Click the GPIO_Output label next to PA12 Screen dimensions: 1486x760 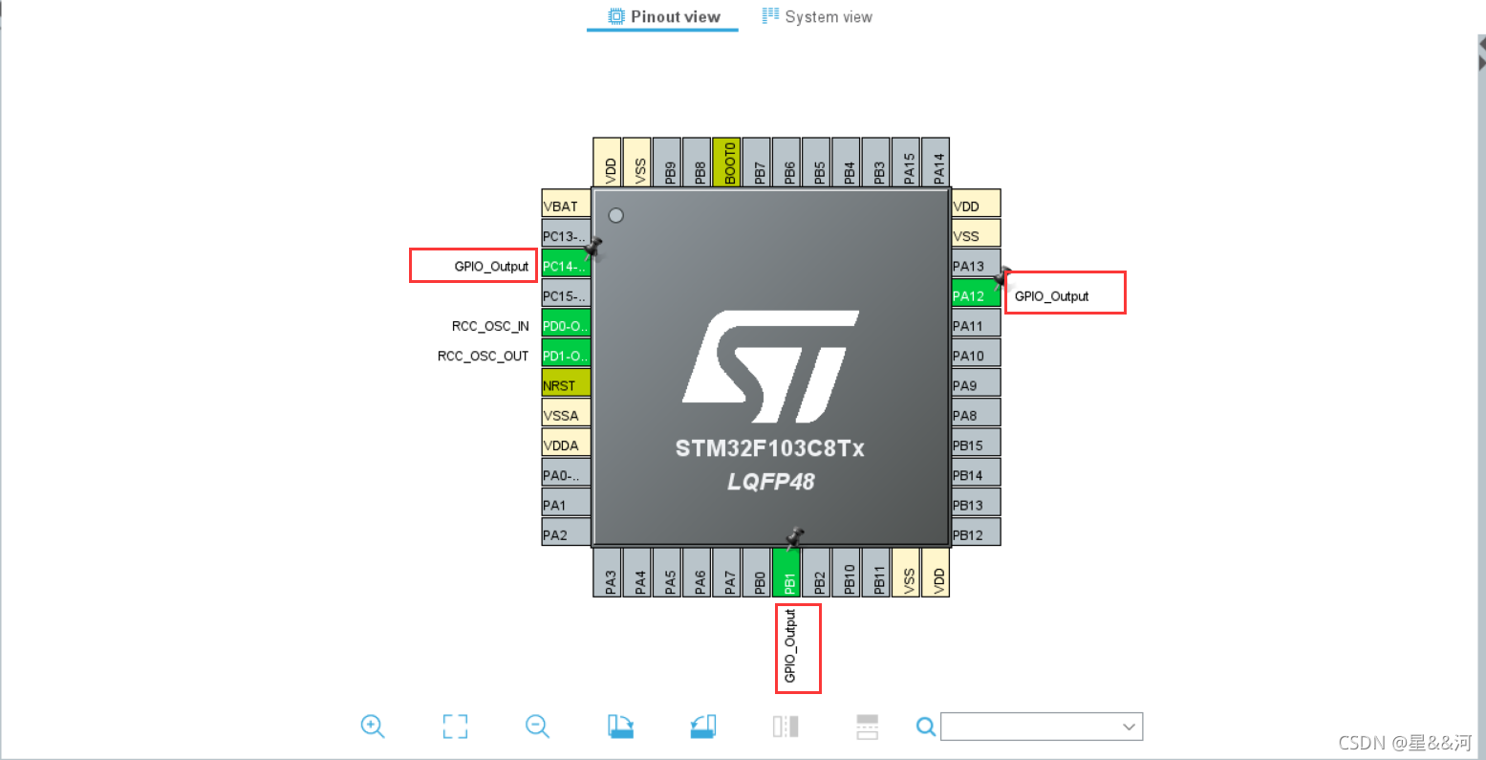coord(1065,295)
